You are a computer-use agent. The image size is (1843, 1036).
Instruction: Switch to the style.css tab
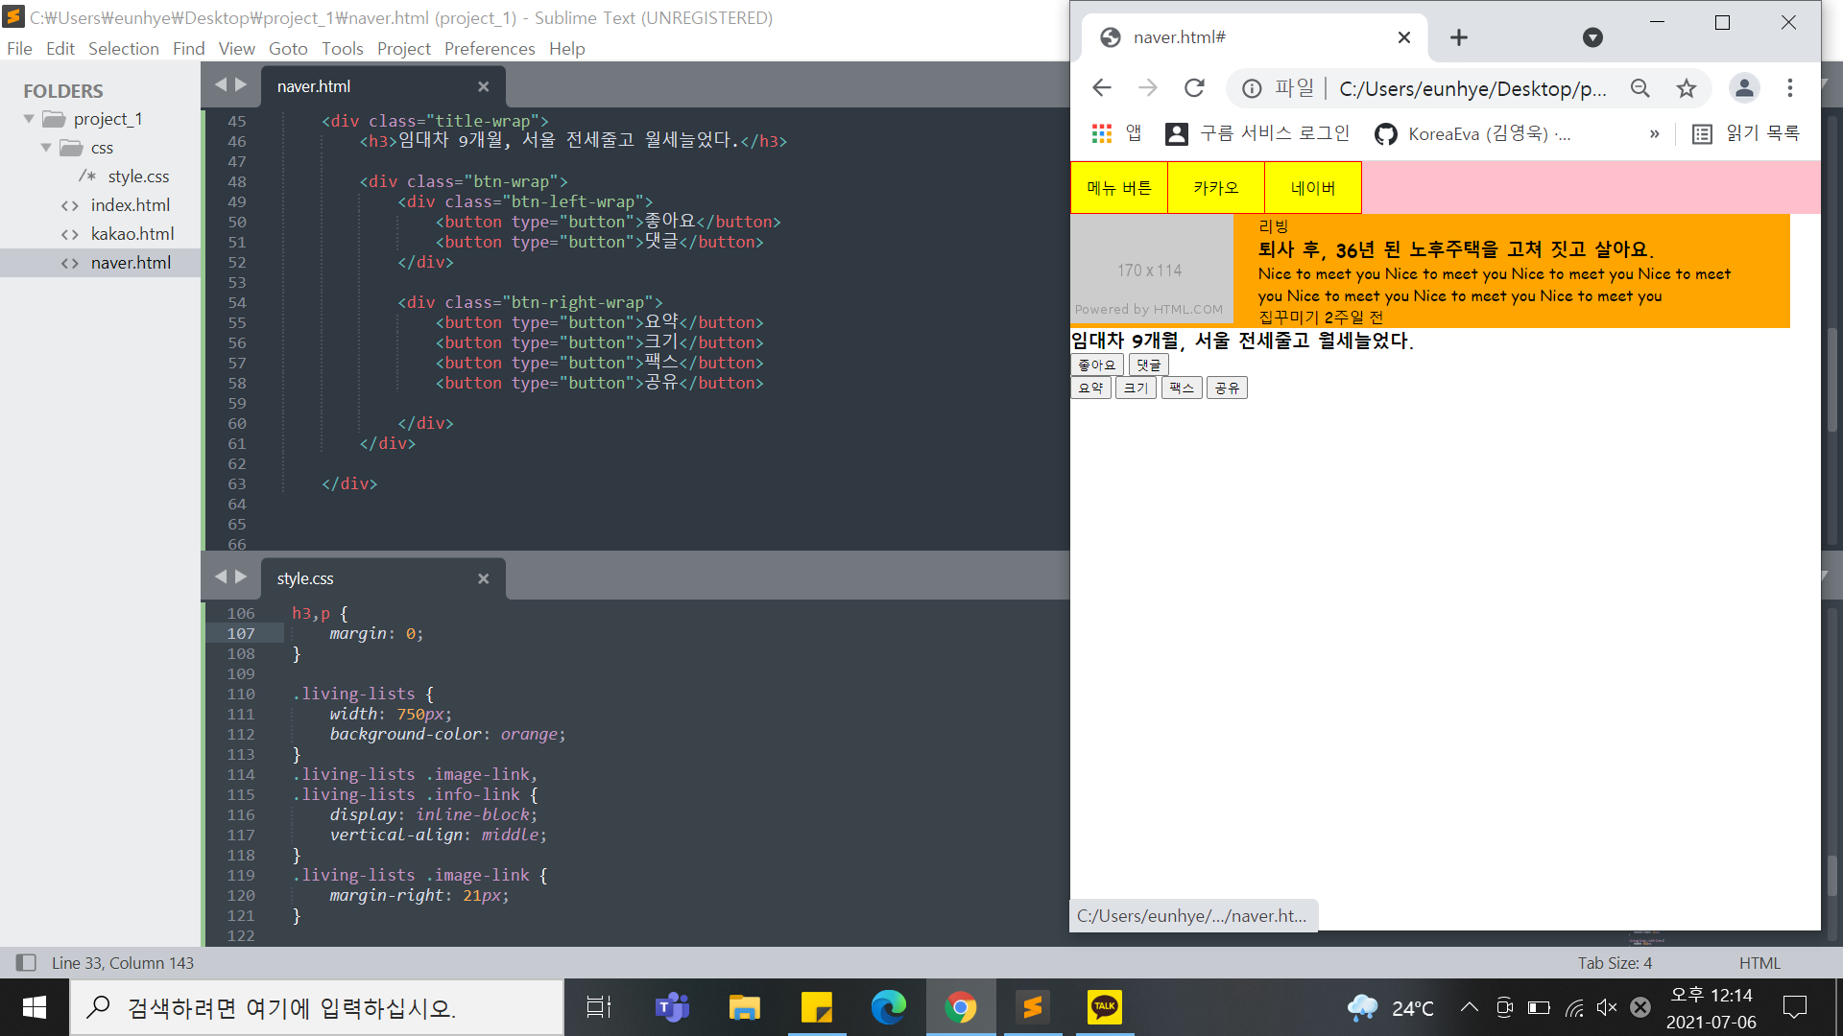(305, 578)
